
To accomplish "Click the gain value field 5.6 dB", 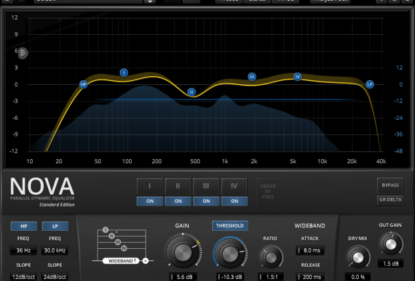I will (x=183, y=277).
